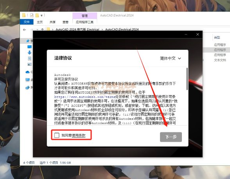Image resolution: width=230 pixels, height=179 pixels.
Task: Open recent locations dropdown arrow
Action: 38,29
